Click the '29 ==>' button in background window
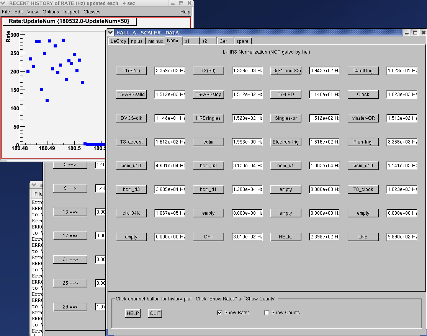The height and width of the screenshot is (336, 427). (x=70, y=307)
